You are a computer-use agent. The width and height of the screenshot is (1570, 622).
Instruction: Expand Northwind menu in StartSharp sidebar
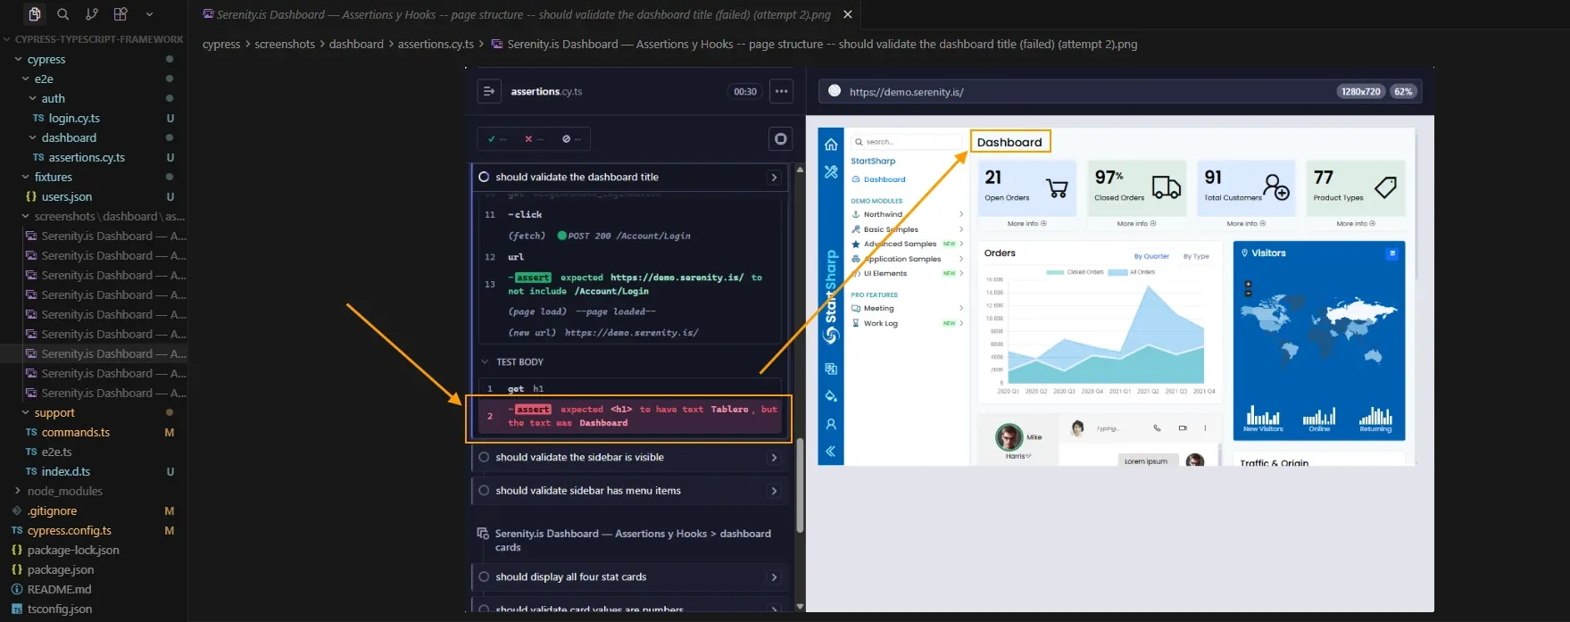point(908,215)
